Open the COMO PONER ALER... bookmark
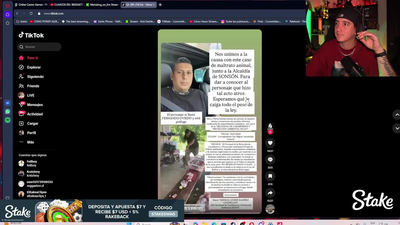 click(44, 22)
